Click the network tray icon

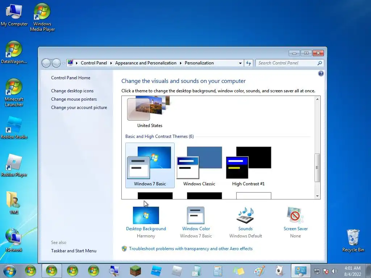point(317,271)
